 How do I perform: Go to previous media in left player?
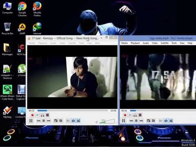39,120
